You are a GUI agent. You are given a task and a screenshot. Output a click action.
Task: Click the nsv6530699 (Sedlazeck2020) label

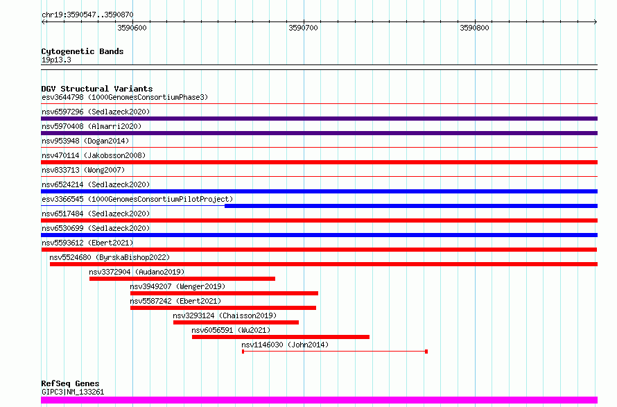(x=96, y=228)
